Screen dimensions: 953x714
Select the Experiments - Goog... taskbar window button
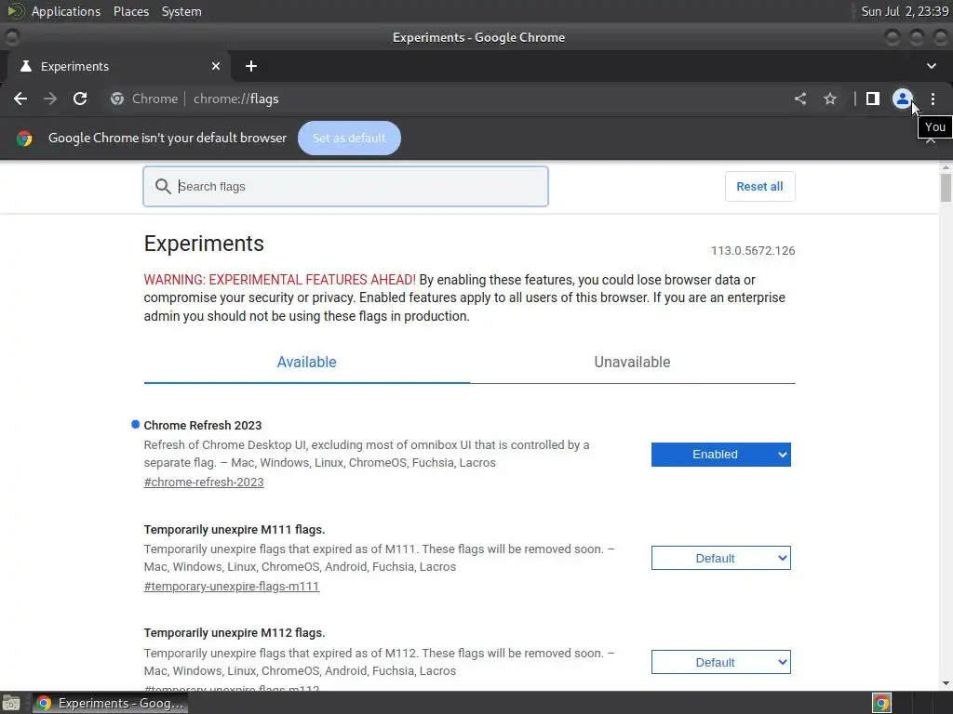(110, 703)
